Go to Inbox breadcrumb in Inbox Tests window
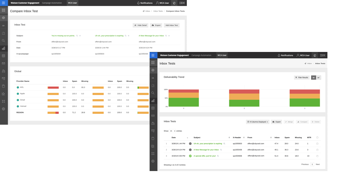This screenshot has width=341, height=189. (x=309, y=63)
